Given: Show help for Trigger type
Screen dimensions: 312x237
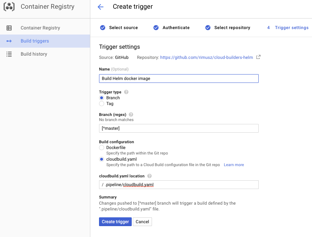Looking at the screenshot, I should tap(126, 92).
